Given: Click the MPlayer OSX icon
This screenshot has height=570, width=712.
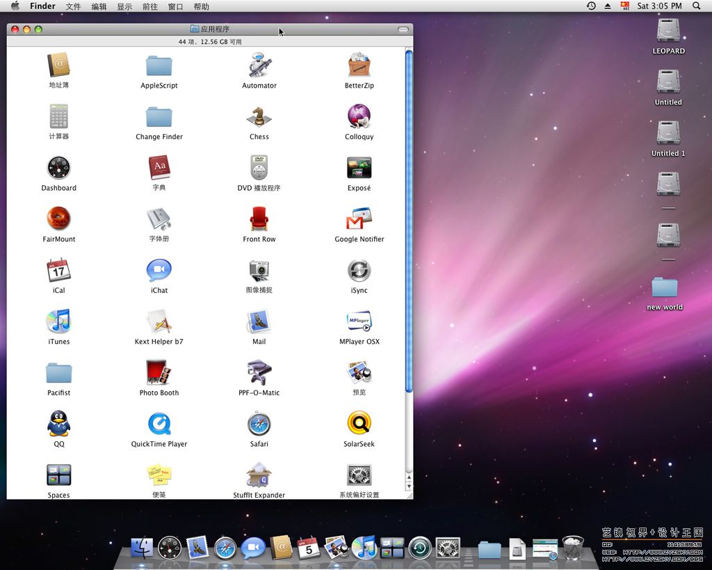Looking at the screenshot, I should click(359, 321).
